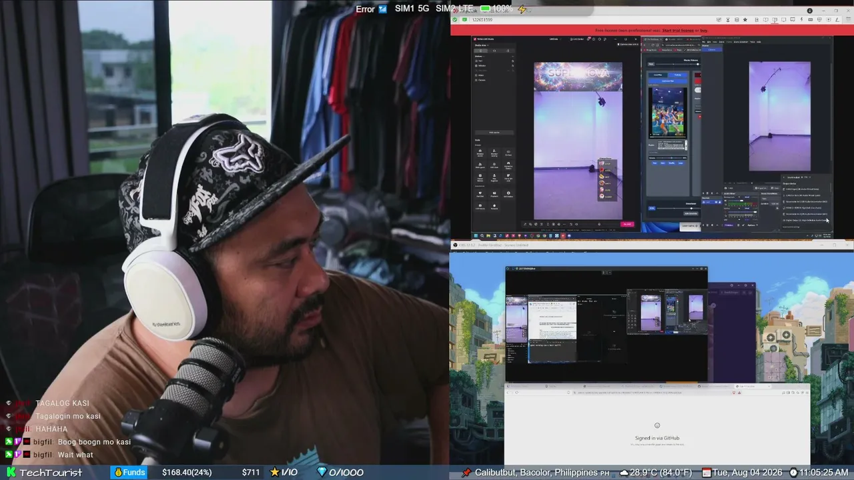Click the cloud weather icon
The height and width of the screenshot is (480, 854).
pos(624,473)
